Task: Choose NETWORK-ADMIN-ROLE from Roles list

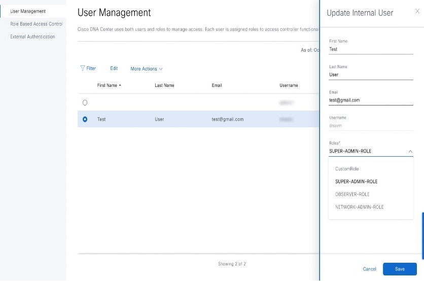Action: point(360,207)
